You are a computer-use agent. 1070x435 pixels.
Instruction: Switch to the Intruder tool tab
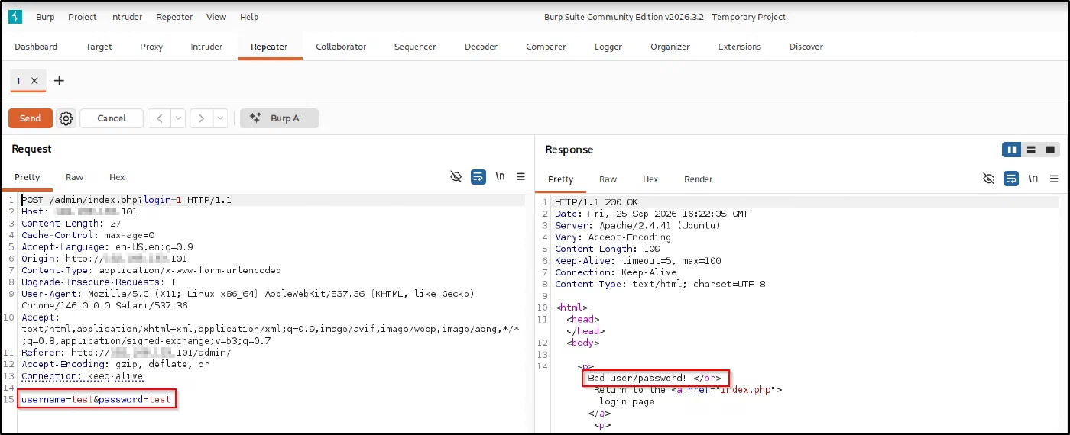coord(206,47)
